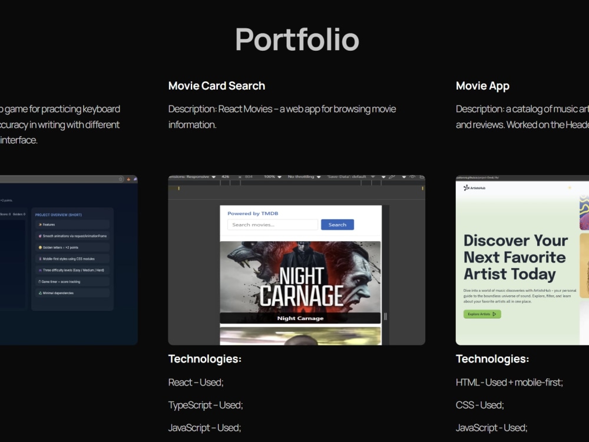
Task: Select the 'Powered by TMDB' text
Action: tap(253, 213)
